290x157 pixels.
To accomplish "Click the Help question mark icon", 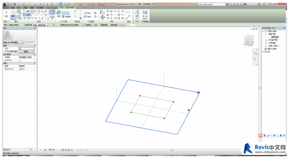I will coord(264,4).
